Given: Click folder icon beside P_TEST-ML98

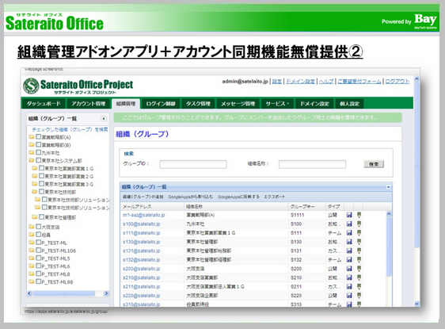Looking at the screenshot, I should pyautogui.click(x=32, y=281).
